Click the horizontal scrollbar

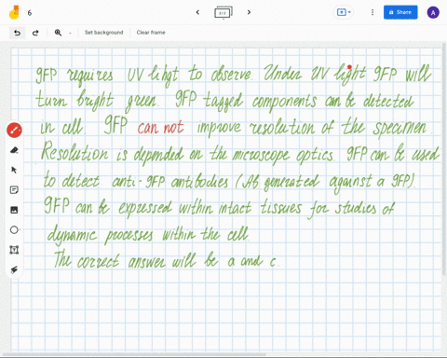coord(134,354)
